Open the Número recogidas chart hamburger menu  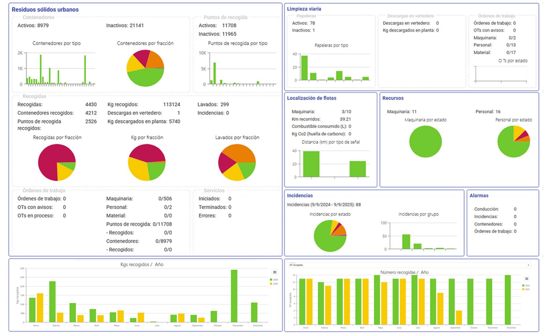[x=527, y=279]
